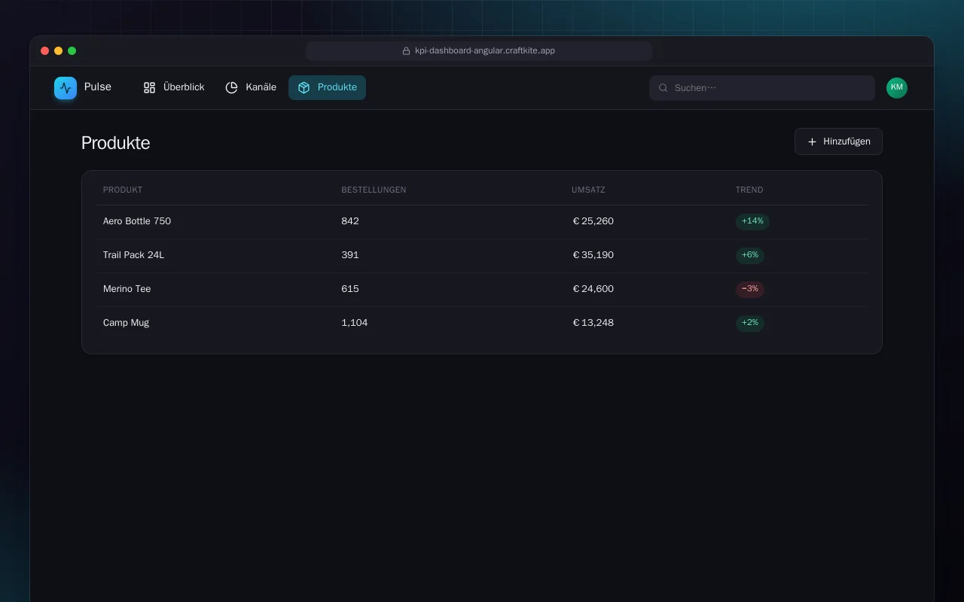Select the Trail Pack 24L product name

point(133,255)
